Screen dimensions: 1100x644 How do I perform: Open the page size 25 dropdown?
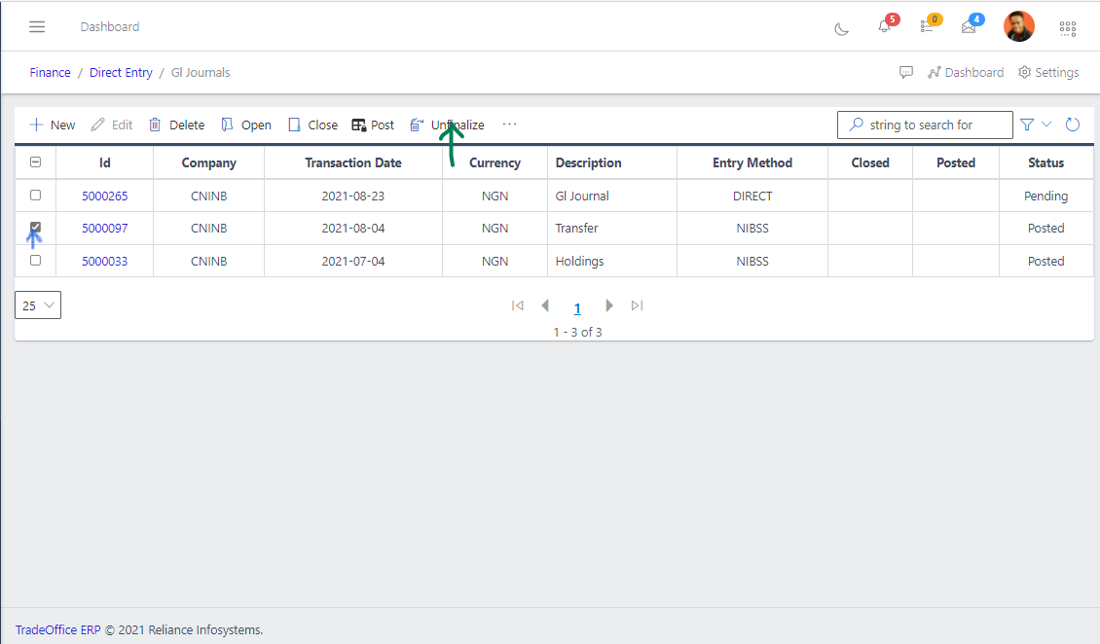[37, 304]
